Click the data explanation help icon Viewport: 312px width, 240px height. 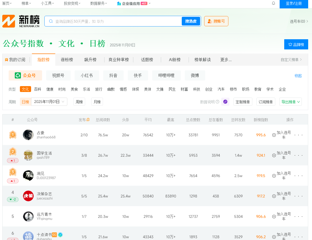(x=217, y=102)
